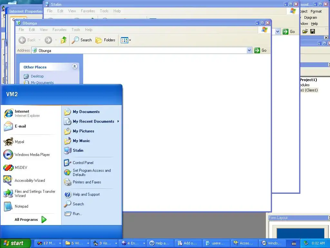
Task: Open the 17 M... taskbar group
Action: point(48,243)
